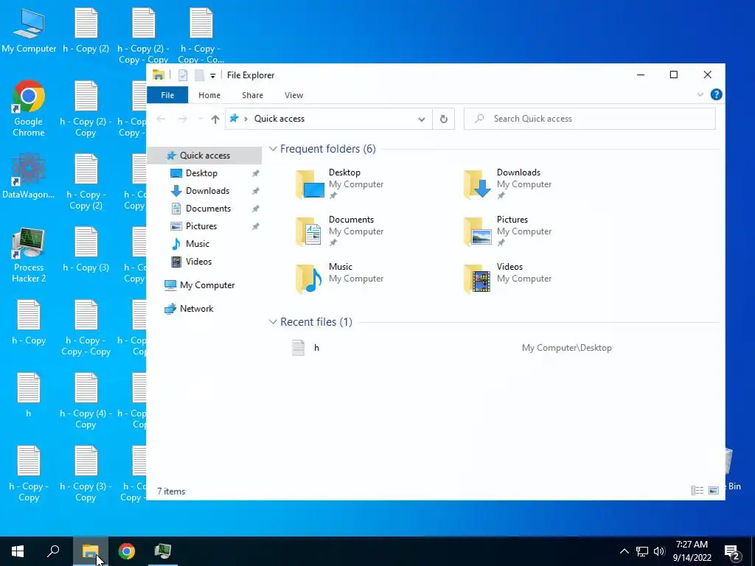
Task: Click File Explorer taskbar button
Action: [90, 551]
